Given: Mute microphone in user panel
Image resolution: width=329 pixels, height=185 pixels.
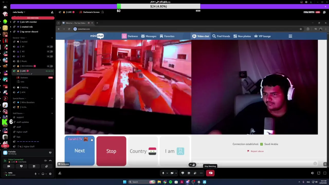Looking at the screenshot, I should click(x=35, y=174).
